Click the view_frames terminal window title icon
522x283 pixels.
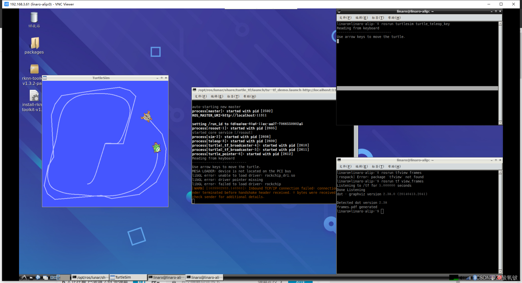pos(339,160)
